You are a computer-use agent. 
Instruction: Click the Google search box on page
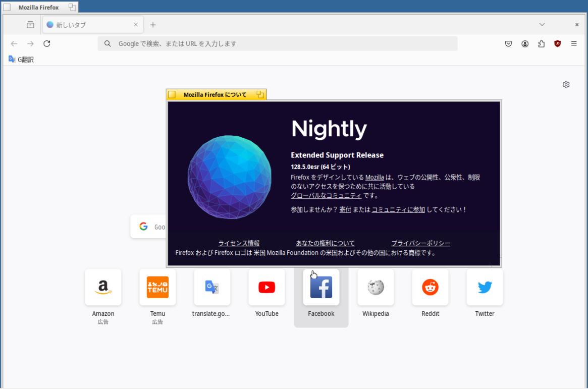(148, 227)
